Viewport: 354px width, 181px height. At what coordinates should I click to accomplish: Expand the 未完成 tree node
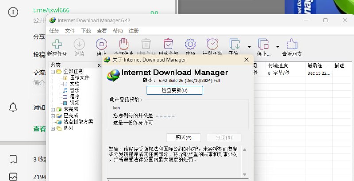click(53, 110)
